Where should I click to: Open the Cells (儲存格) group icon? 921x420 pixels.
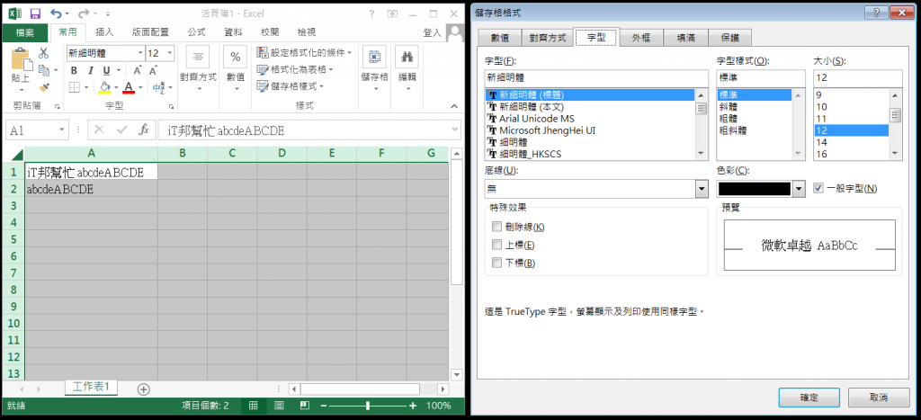(x=374, y=57)
